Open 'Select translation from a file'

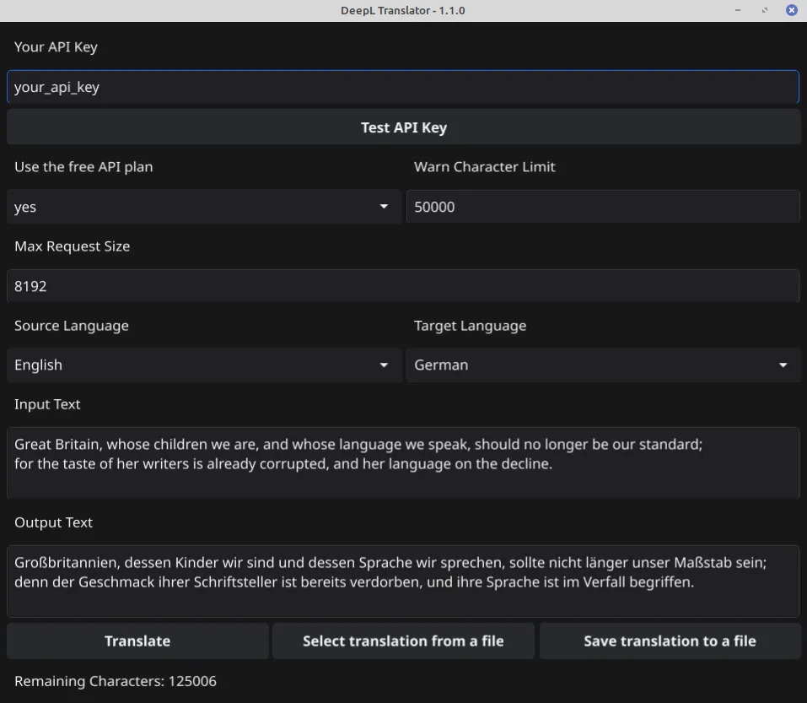tap(403, 641)
